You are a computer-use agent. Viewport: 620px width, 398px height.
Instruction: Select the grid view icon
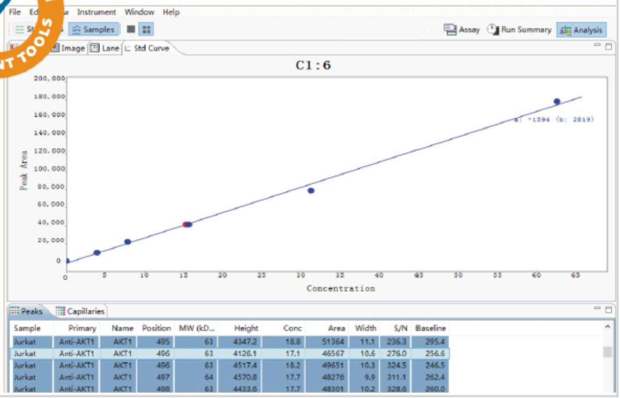146,30
